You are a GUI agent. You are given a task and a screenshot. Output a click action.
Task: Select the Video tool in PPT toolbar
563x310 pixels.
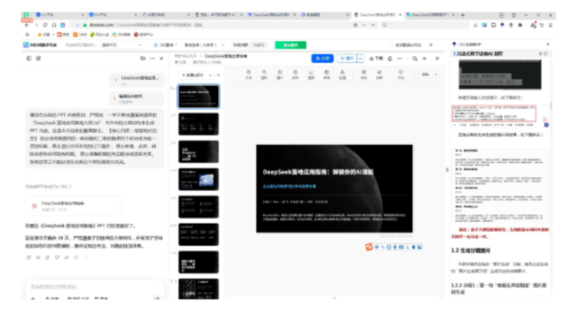click(x=295, y=74)
